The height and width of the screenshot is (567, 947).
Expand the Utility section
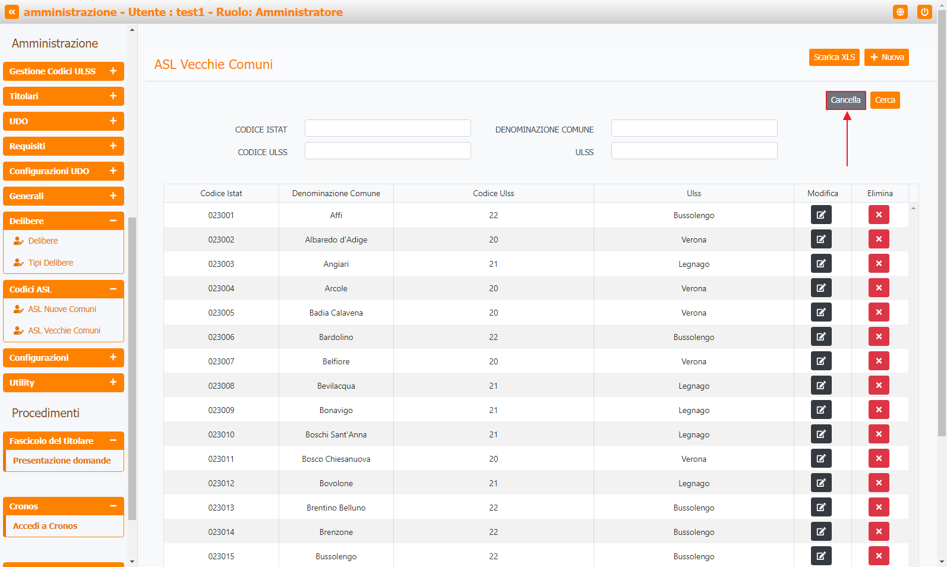tap(113, 383)
